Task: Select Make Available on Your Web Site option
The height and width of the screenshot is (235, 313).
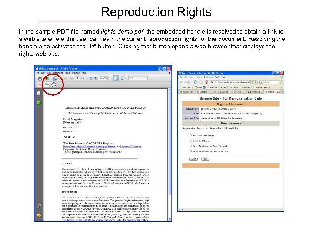Action: (x=191, y=151)
